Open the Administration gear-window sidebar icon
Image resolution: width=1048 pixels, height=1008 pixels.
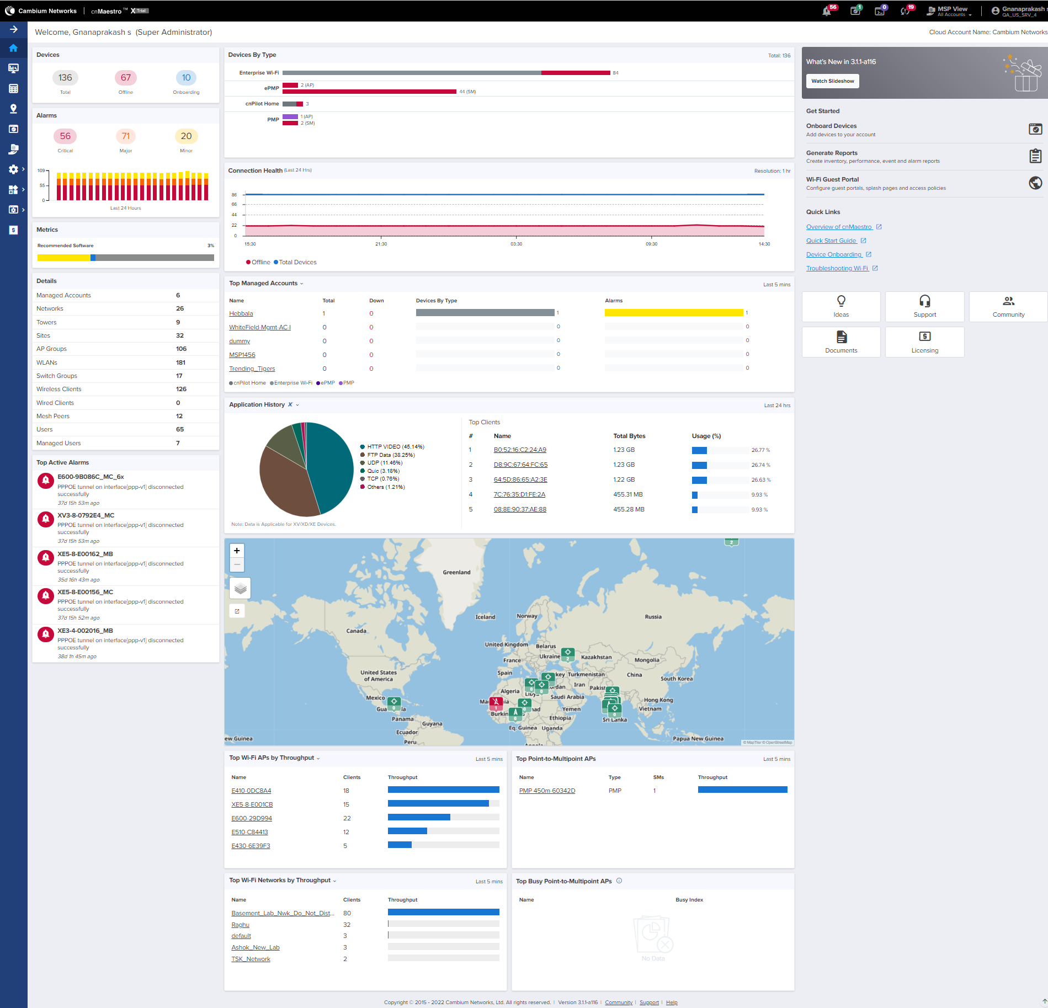(14, 210)
